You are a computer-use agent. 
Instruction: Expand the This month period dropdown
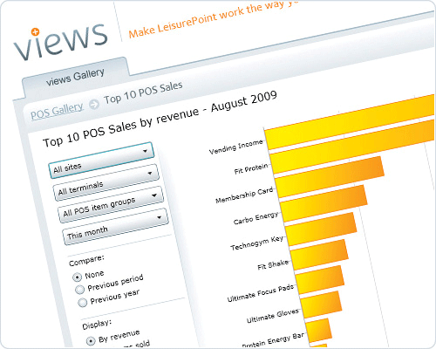click(115, 227)
